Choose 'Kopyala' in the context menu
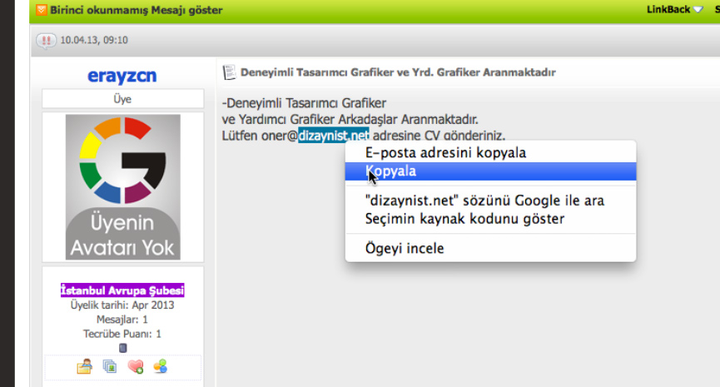Screen dimensions: 720x387 coord(391,171)
